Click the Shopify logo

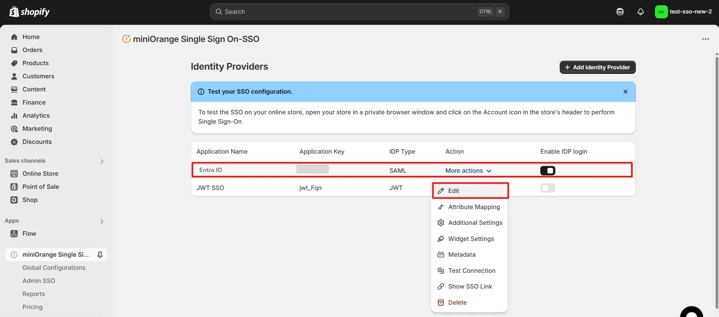click(30, 12)
